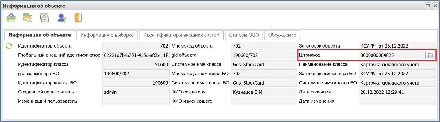Click the Глобальный внешний идентификатор value field
Viewport: 440px width, 122px height.
pyautogui.click(x=136, y=55)
